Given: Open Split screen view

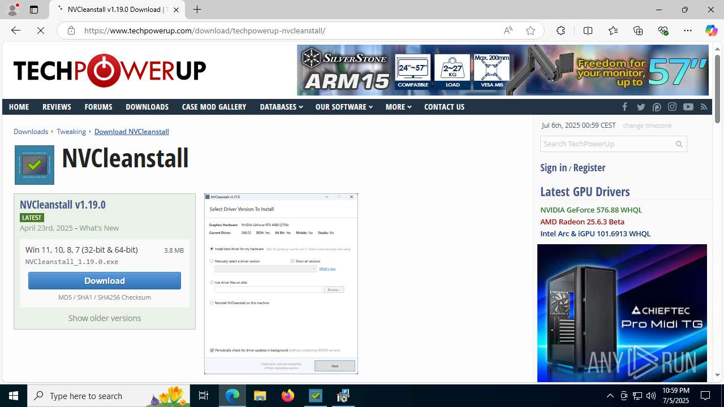Looking at the screenshot, I should 588,31.
